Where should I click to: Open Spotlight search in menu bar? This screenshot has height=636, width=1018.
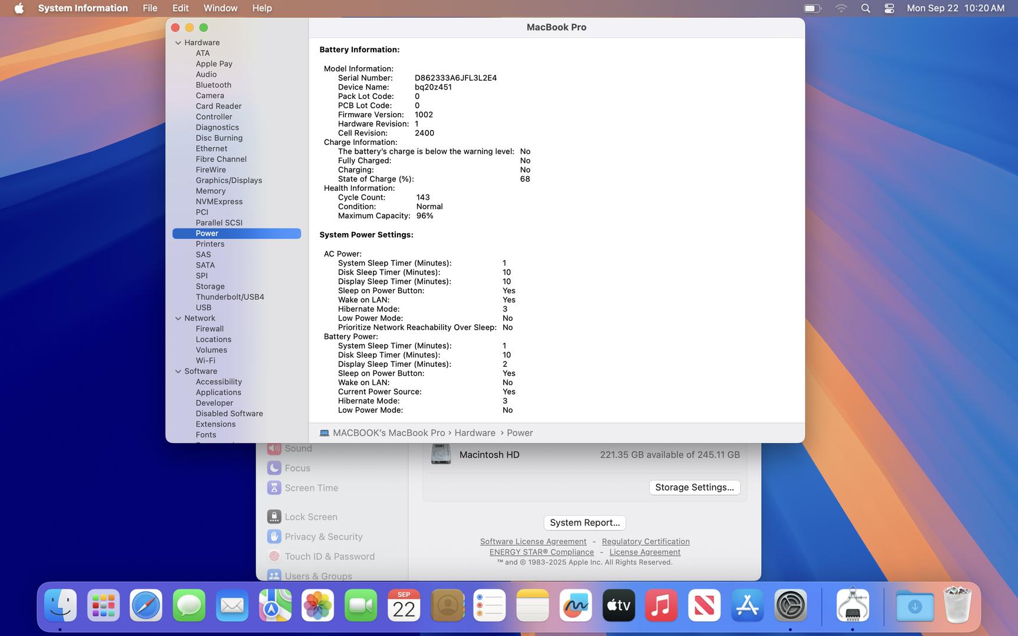[865, 8]
